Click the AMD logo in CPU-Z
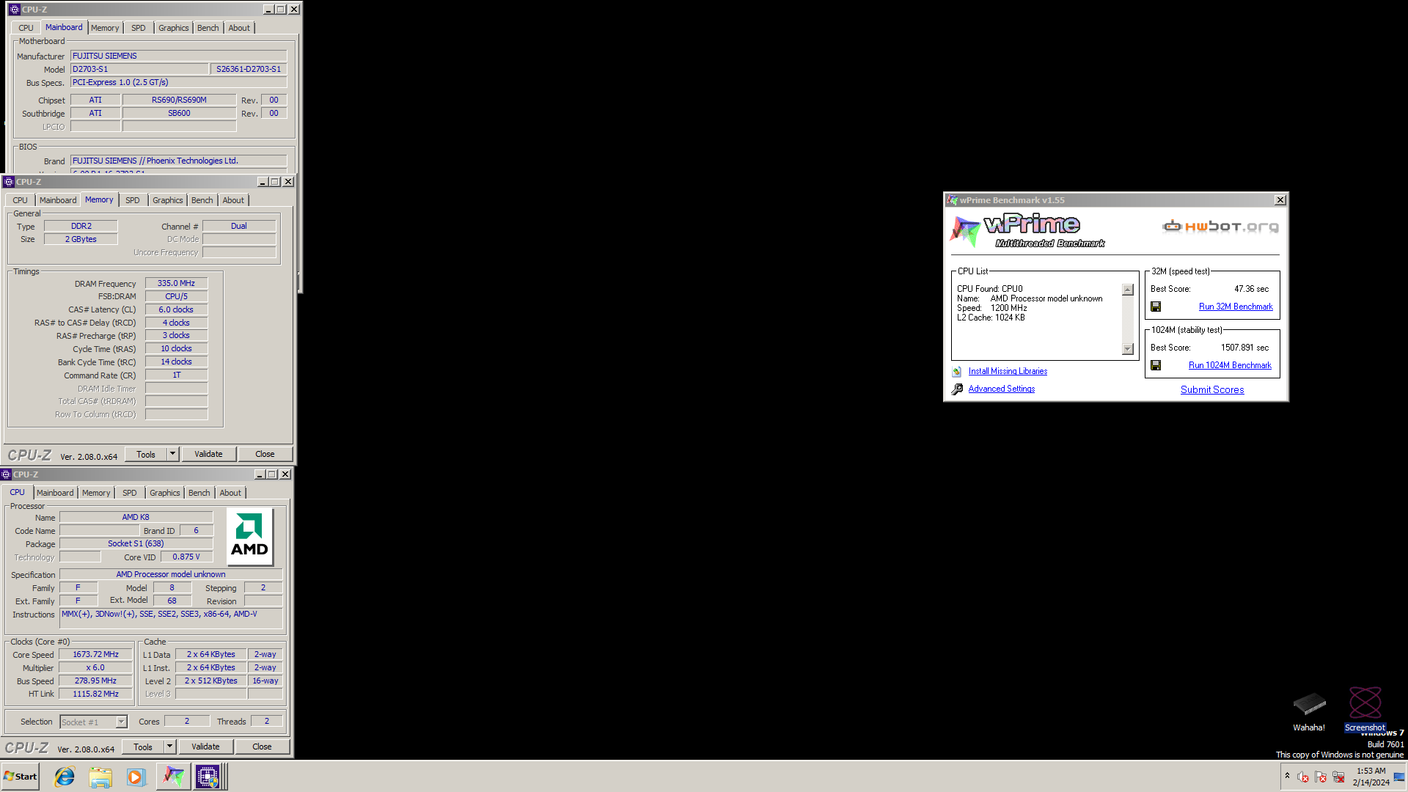 pos(249,536)
